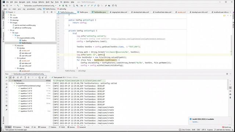
Task: Switch to the TestEnv.java tab
Action: point(84,12)
